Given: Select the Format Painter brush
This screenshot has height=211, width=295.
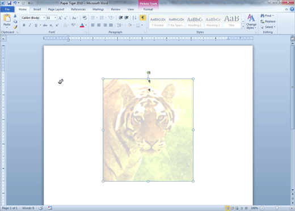Looking at the screenshot, I should (15, 27).
